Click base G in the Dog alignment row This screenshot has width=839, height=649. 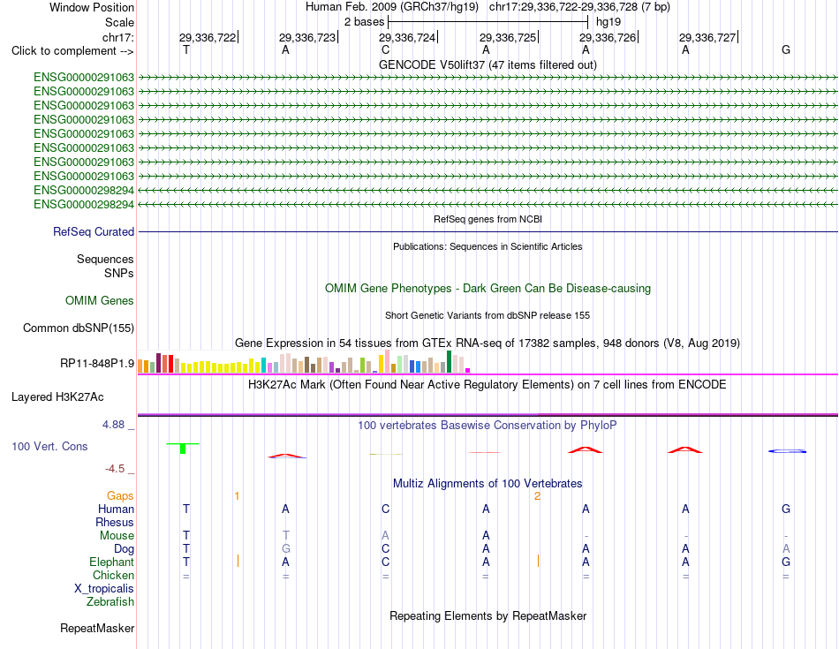pyautogui.click(x=286, y=549)
